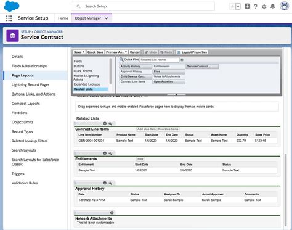Viewport: 292px width, 230px height.
Task: Open Search Layouts in the sidebar
Action: click(23, 150)
